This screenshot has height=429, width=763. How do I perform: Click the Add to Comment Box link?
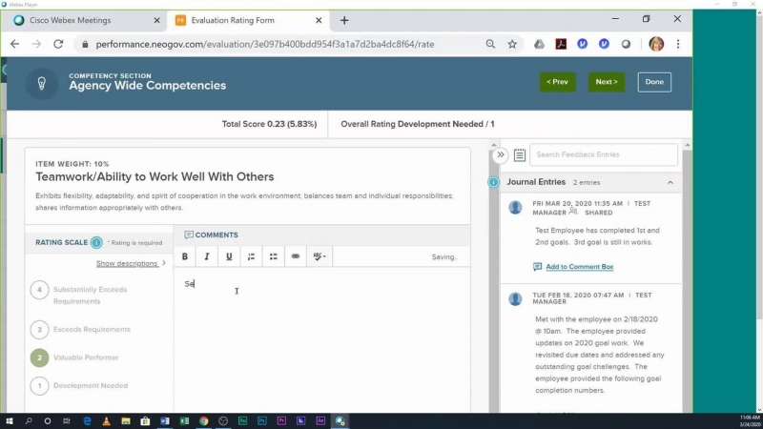579,267
